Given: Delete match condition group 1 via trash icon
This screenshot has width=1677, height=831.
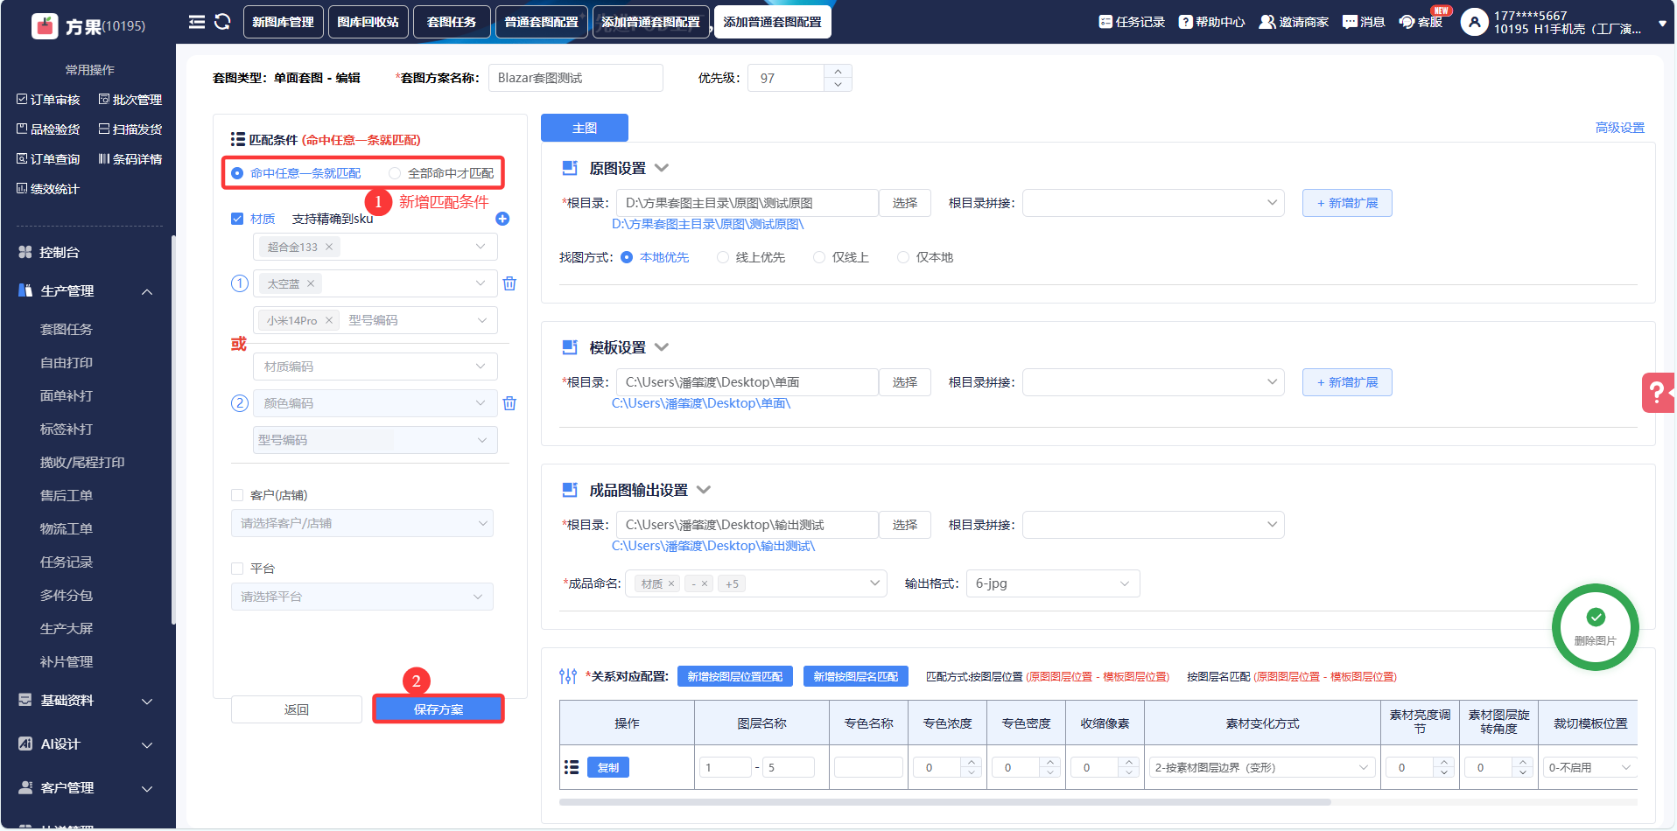Looking at the screenshot, I should pyautogui.click(x=509, y=283).
